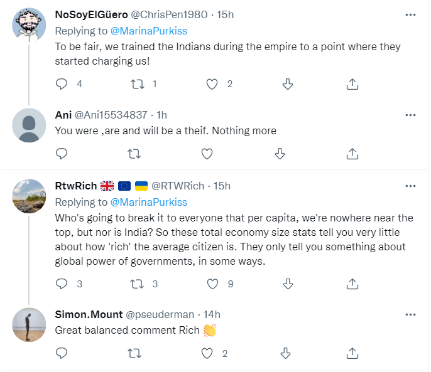Open Ani's profile avatar
The image size is (431, 372).
tap(30, 126)
